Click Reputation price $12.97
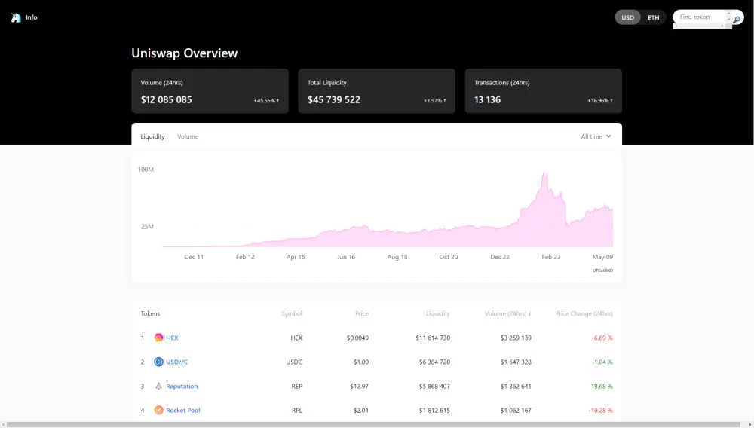The width and height of the screenshot is (754, 428). (359, 387)
